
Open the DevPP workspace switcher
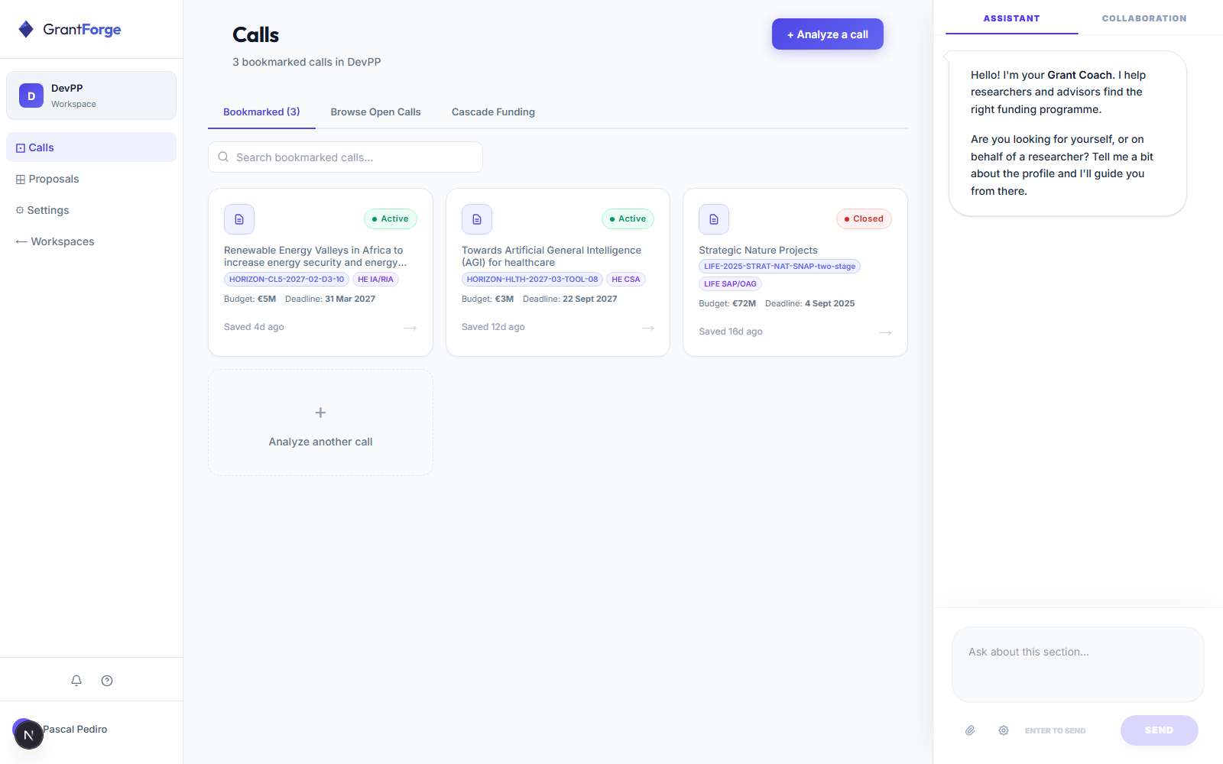tap(91, 95)
